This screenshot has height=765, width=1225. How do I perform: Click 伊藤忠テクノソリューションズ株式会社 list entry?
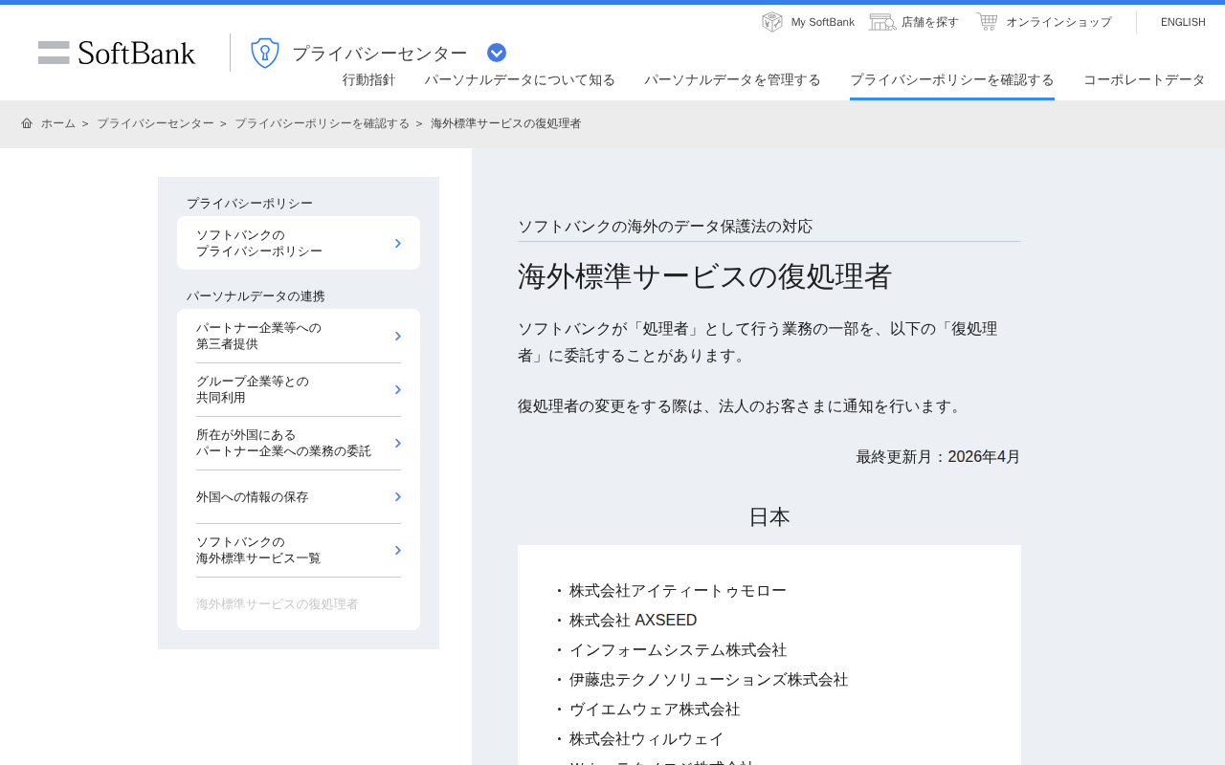[x=709, y=680]
